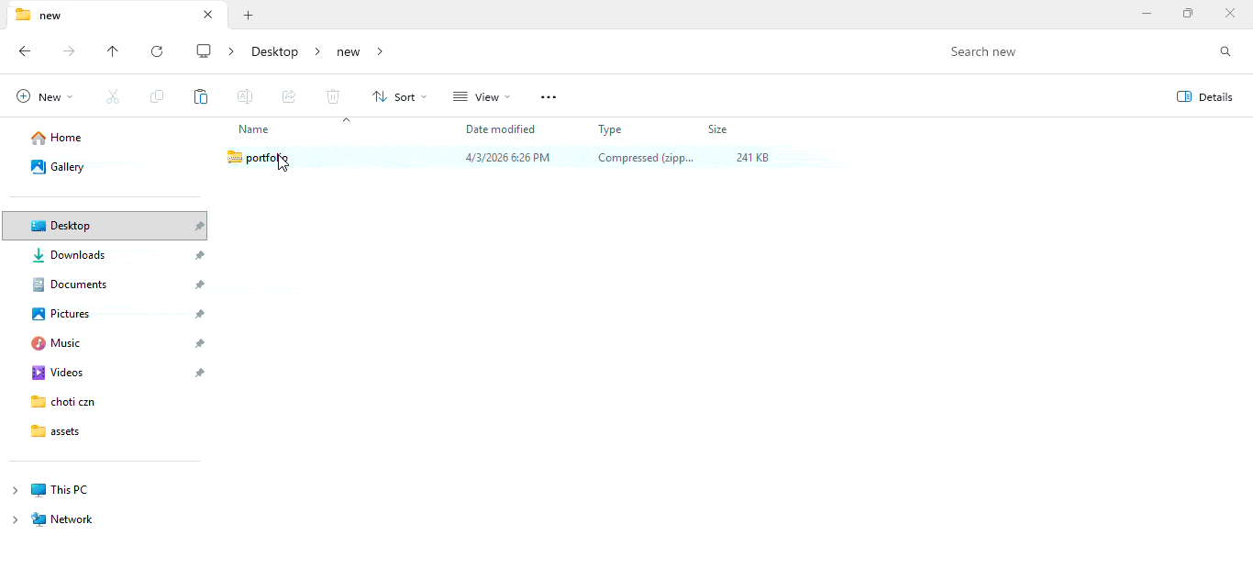The width and height of the screenshot is (1253, 569).
Task: Open the New dropdown menu
Action: pos(45,96)
